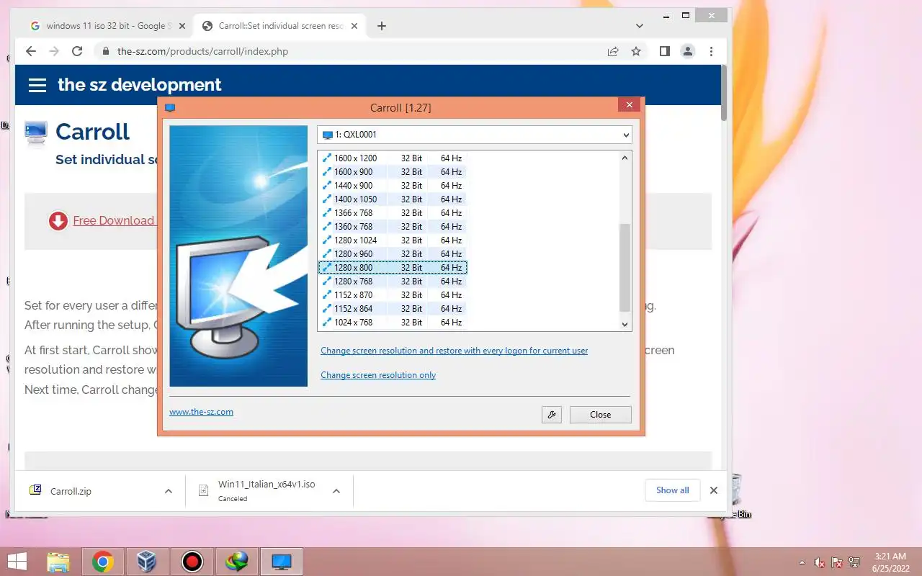This screenshot has height=576, width=922.
Task: Open Internet Download Manager taskbar icon
Action: [x=237, y=562]
